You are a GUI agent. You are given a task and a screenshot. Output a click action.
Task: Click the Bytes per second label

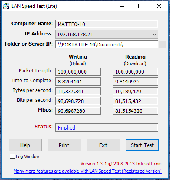(x=33, y=90)
